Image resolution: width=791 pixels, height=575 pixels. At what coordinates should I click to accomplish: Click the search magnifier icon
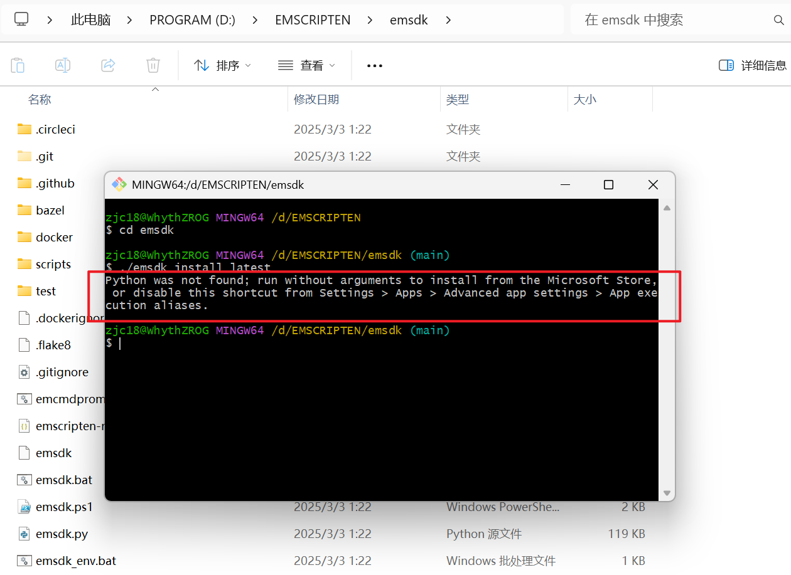pyautogui.click(x=779, y=19)
